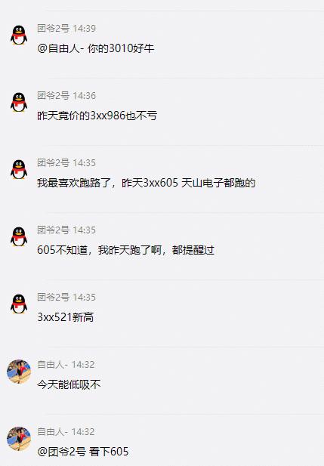Click the @团爷2号 mention in 看下605 message
324x466 pixels.
(61, 452)
